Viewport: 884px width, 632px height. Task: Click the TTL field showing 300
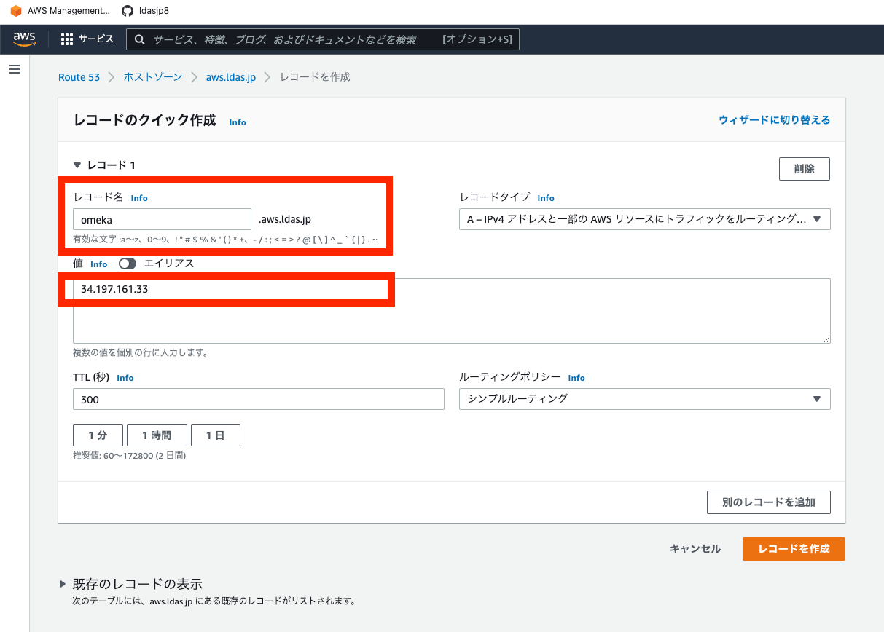pos(259,399)
